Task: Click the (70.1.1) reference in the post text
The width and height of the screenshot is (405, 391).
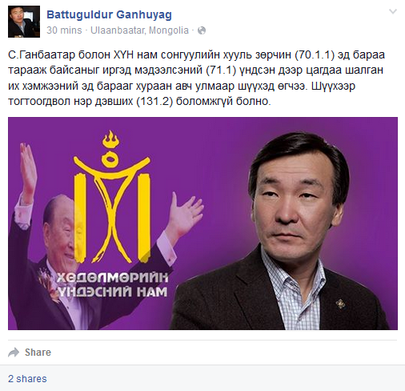Action: pyautogui.click(x=315, y=54)
